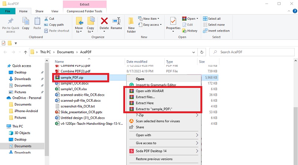
Task: Click the Help question mark icon
Action: click(x=295, y=11)
